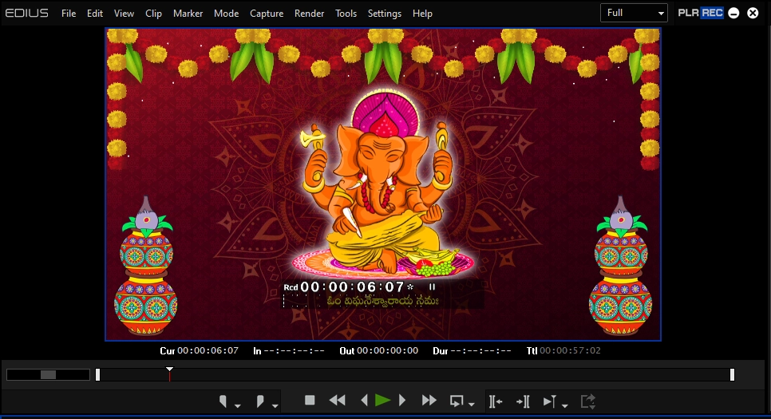Open the Help menu
Image resolution: width=771 pixels, height=419 pixels.
tap(422, 14)
